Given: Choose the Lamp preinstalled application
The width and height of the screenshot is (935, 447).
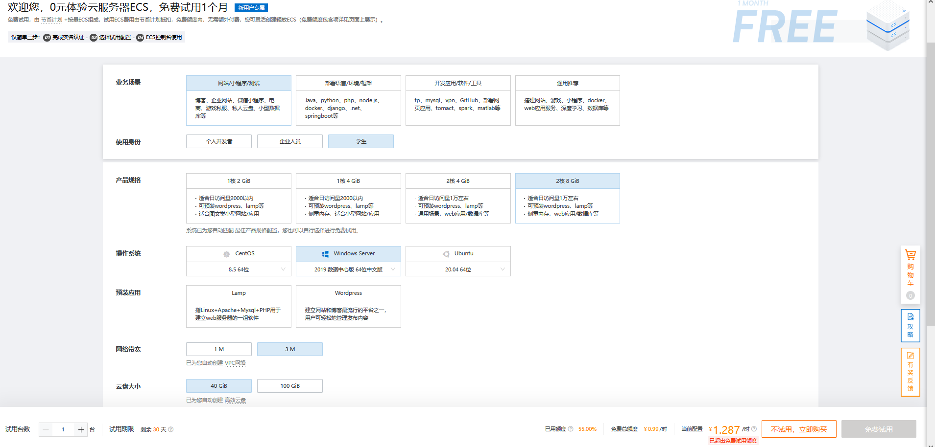Looking at the screenshot, I should pos(239,306).
